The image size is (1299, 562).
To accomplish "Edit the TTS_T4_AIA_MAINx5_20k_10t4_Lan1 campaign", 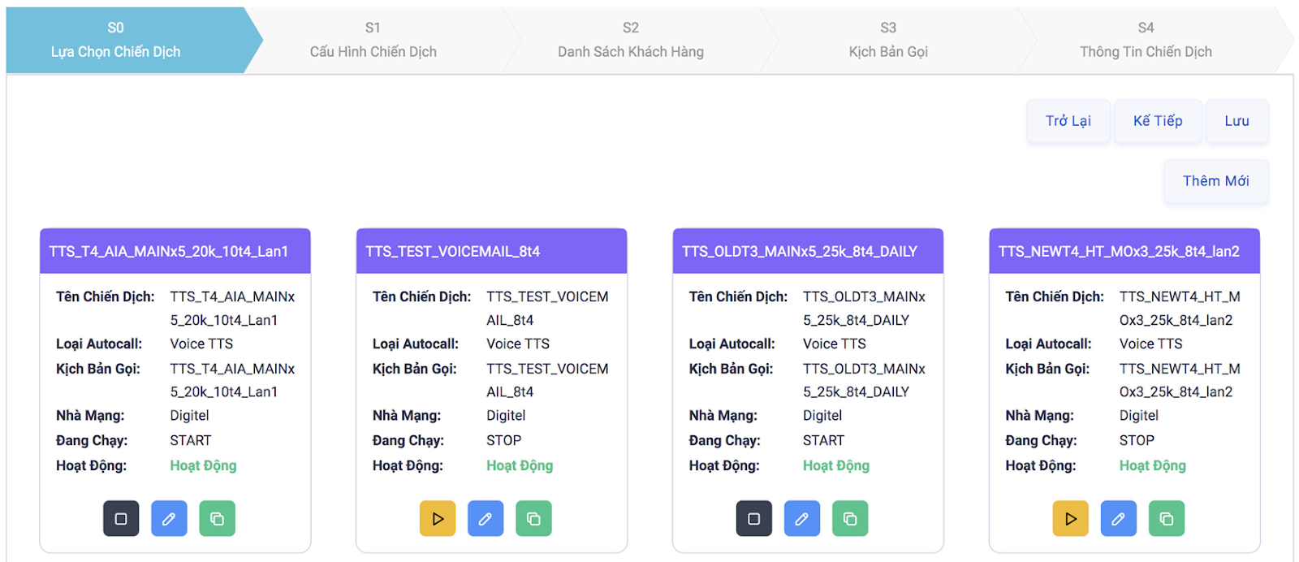I will [x=169, y=518].
